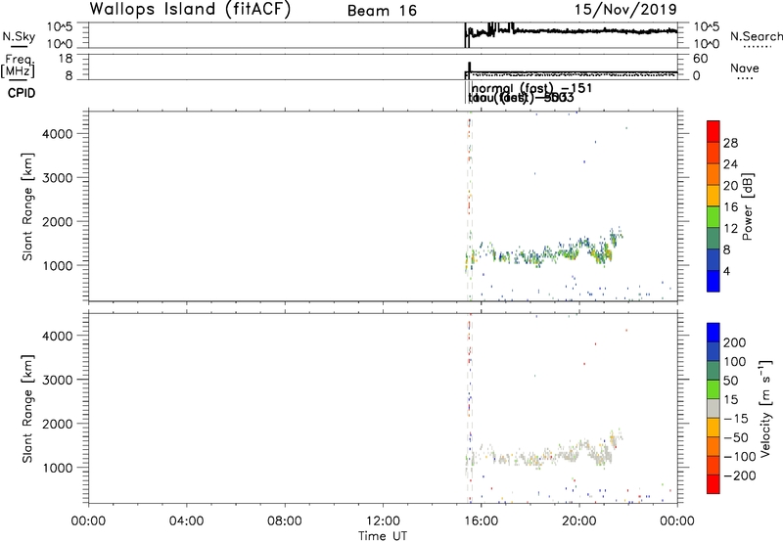Screen dimensions: 783x542
Task: Click the "N.Sky" legend label
Action: [19, 36]
